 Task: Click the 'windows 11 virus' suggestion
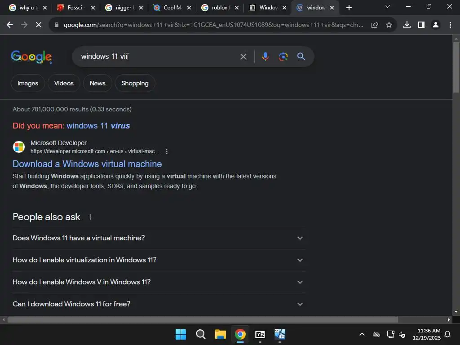(x=98, y=126)
